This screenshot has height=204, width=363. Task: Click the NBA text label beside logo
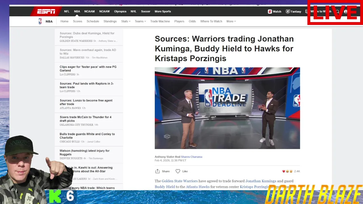pos(49,22)
